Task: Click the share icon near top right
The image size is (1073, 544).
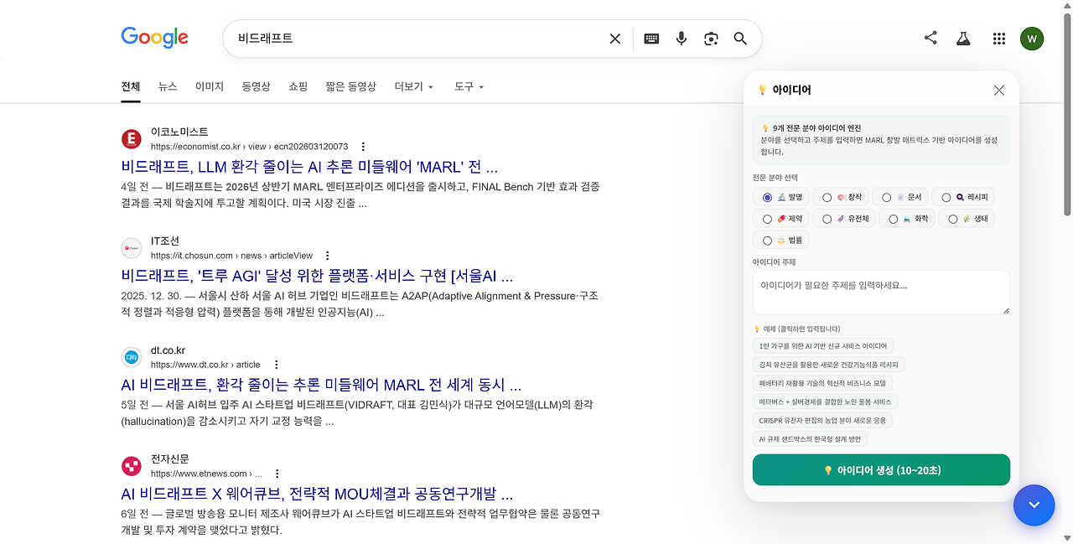Action: pyautogui.click(x=930, y=38)
